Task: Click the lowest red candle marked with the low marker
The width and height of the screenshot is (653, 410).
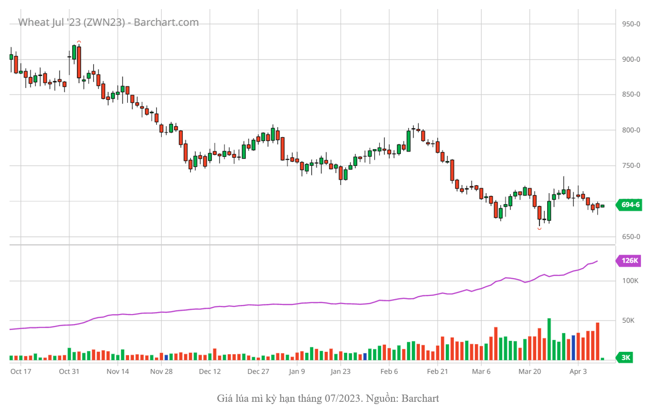Action: [539, 213]
